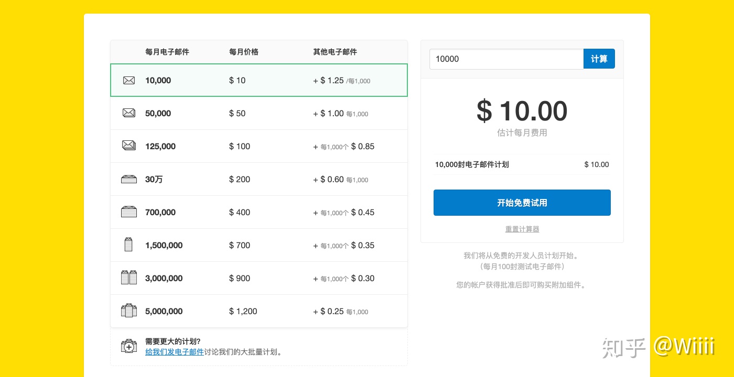Click the envelope pile icon for 30万
The width and height of the screenshot is (734, 377).
pyautogui.click(x=129, y=179)
